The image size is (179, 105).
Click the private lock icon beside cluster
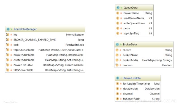pyautogui.click(x=120, y=50)
